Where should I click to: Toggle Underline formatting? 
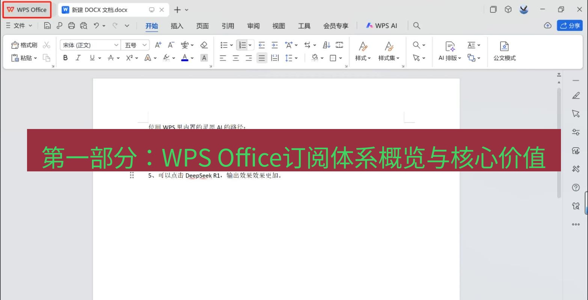92,58
